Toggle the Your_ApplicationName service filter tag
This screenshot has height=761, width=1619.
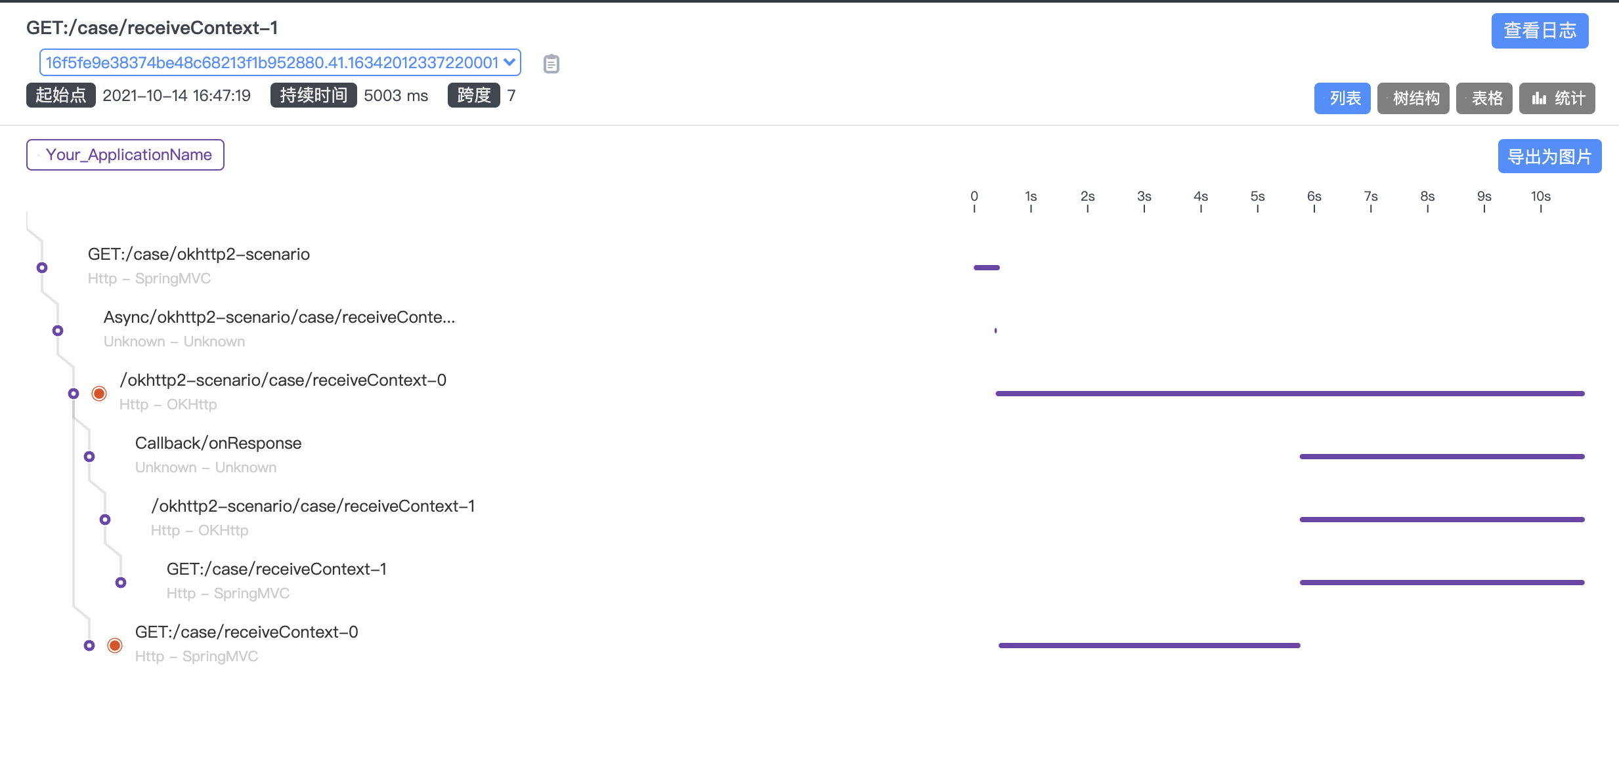coord(125,155)
